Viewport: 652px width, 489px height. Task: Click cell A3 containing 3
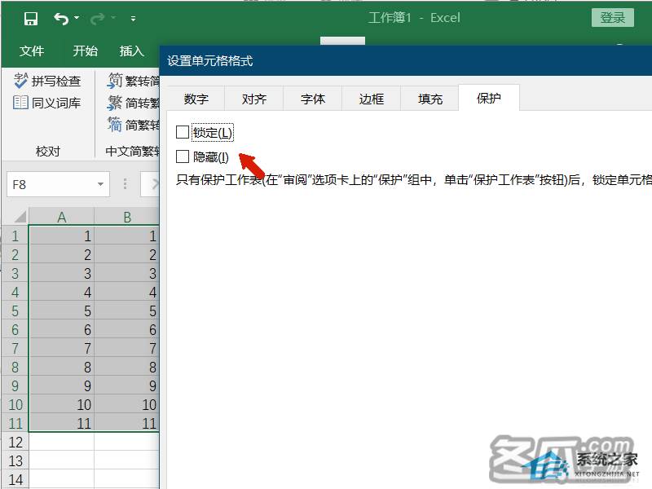[62, 273]
